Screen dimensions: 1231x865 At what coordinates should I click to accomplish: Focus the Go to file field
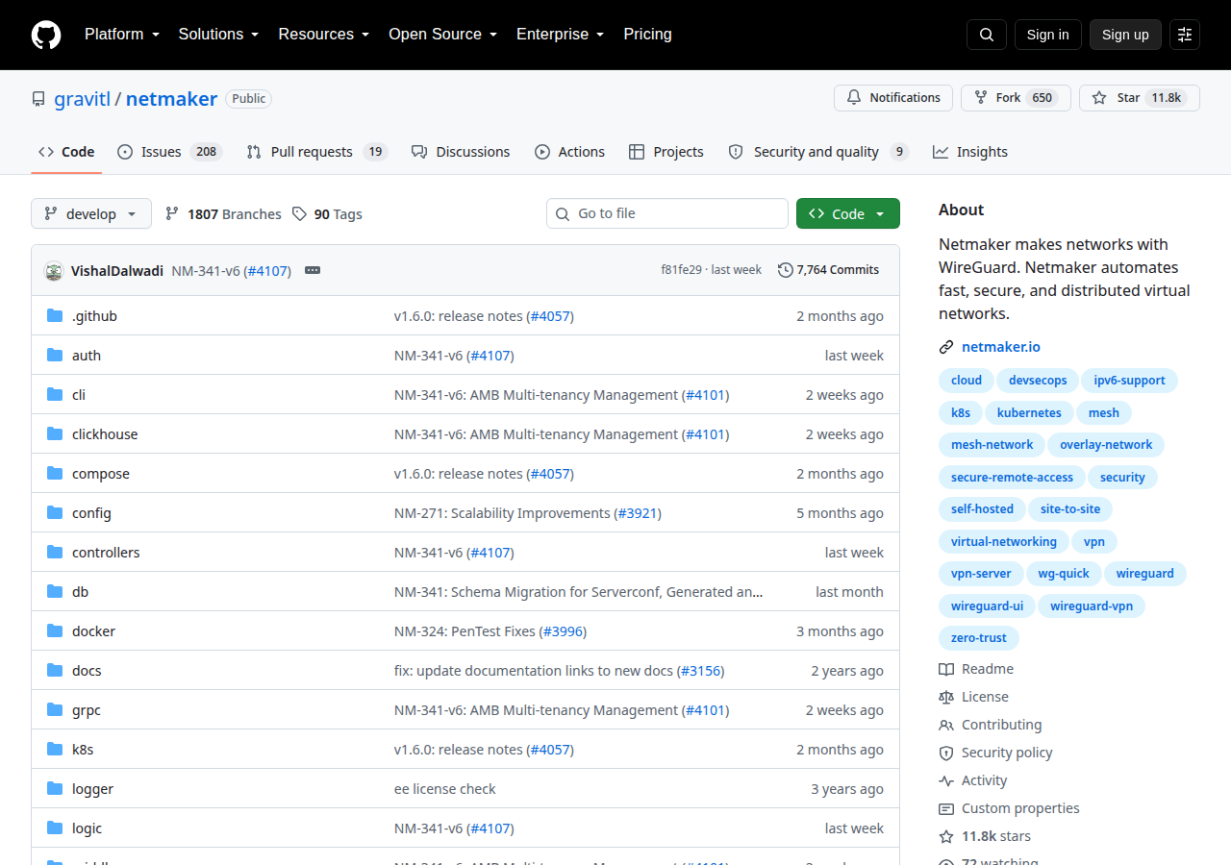point(667,213)
